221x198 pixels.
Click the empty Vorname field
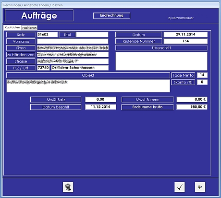[73, 41]
